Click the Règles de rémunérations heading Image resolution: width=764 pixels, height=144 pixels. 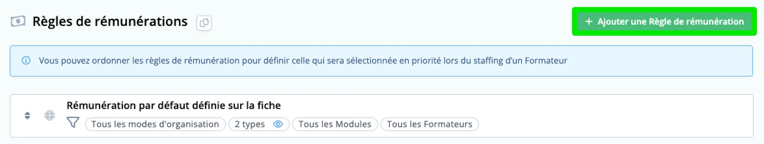point(110,22)
